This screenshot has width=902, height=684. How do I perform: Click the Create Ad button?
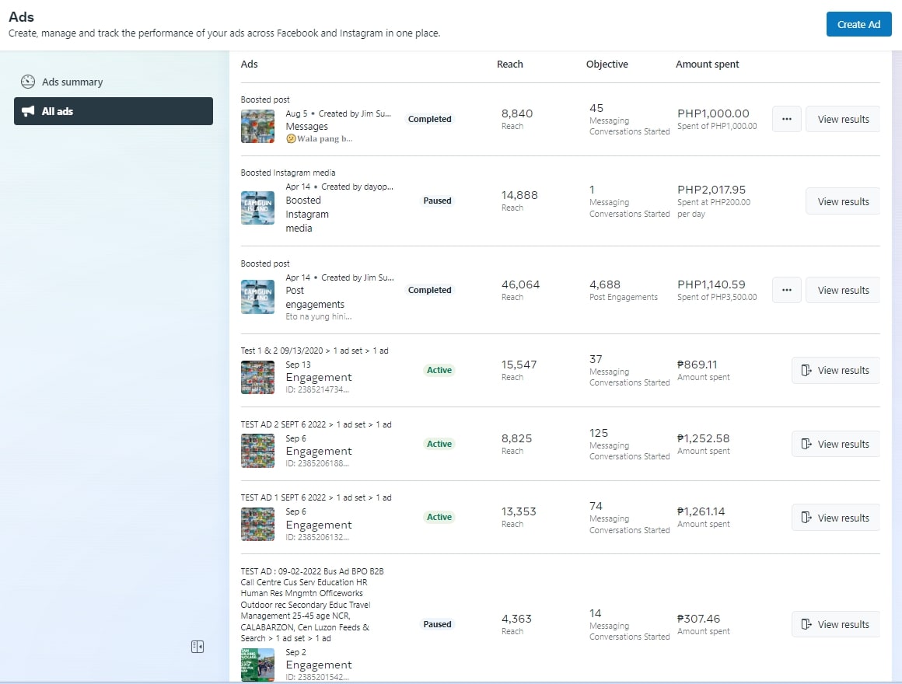point(858,24)
